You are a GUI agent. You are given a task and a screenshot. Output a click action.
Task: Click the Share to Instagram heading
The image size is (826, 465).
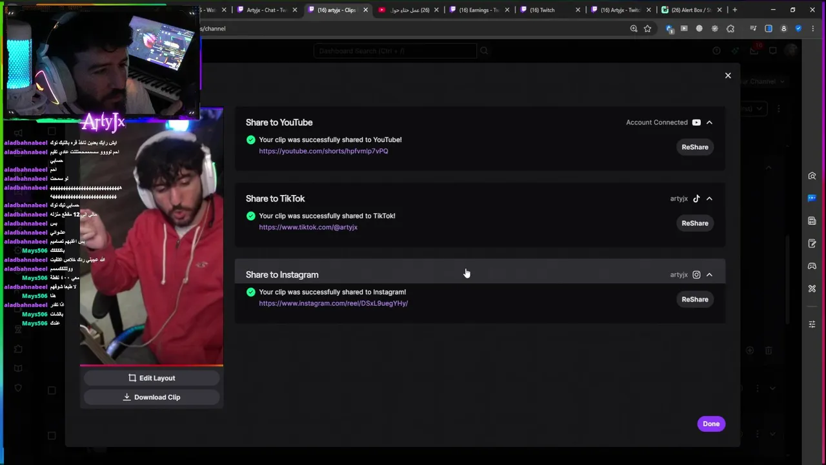tap(282, 275)
